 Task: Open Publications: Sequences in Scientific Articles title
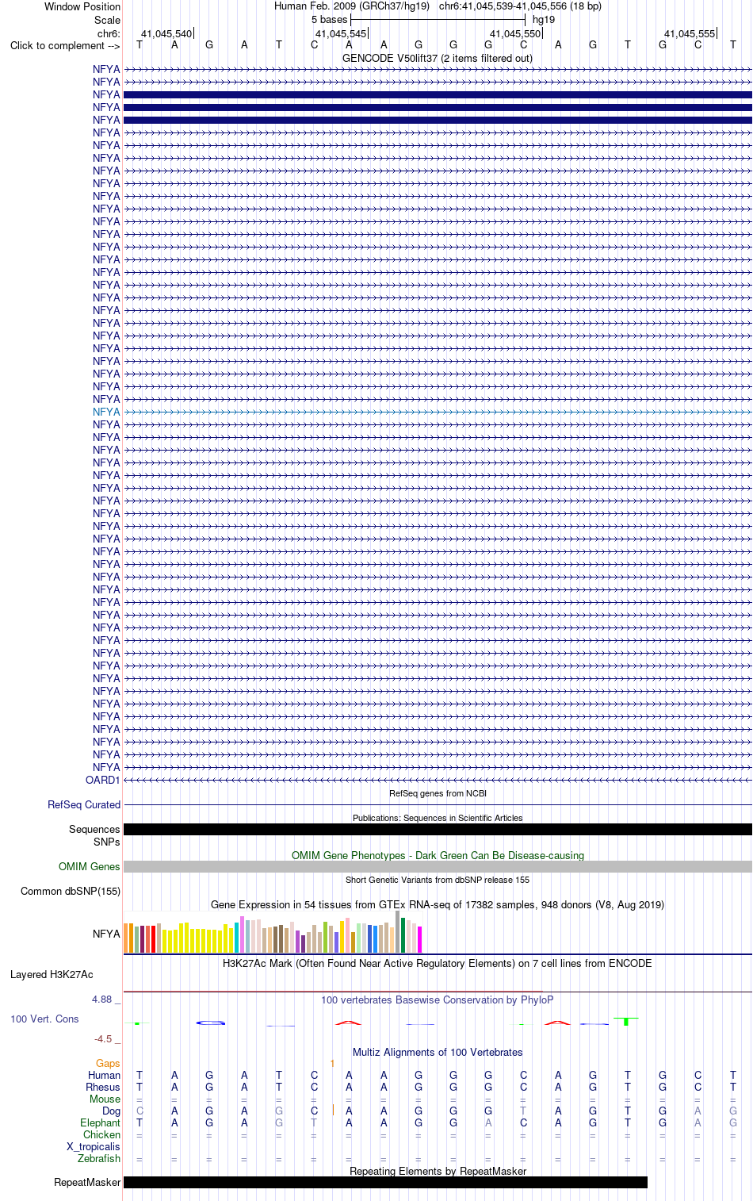(438, 818)
